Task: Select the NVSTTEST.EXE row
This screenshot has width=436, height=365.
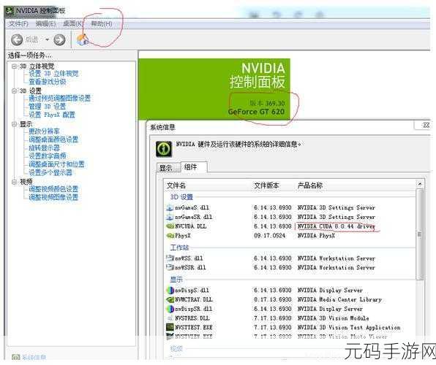Action: pos(290,328)
